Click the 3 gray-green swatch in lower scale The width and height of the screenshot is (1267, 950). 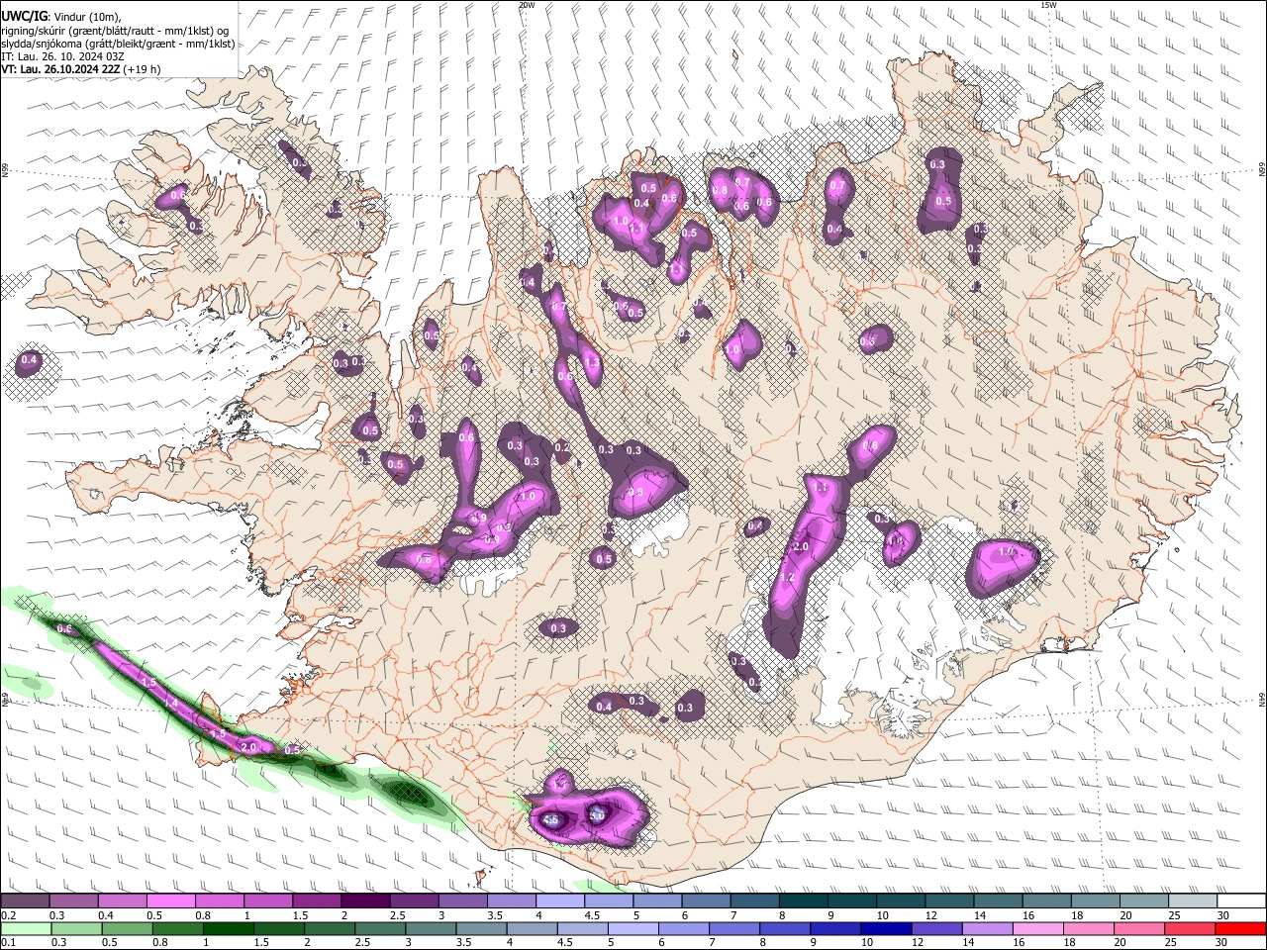pos(431,928)
